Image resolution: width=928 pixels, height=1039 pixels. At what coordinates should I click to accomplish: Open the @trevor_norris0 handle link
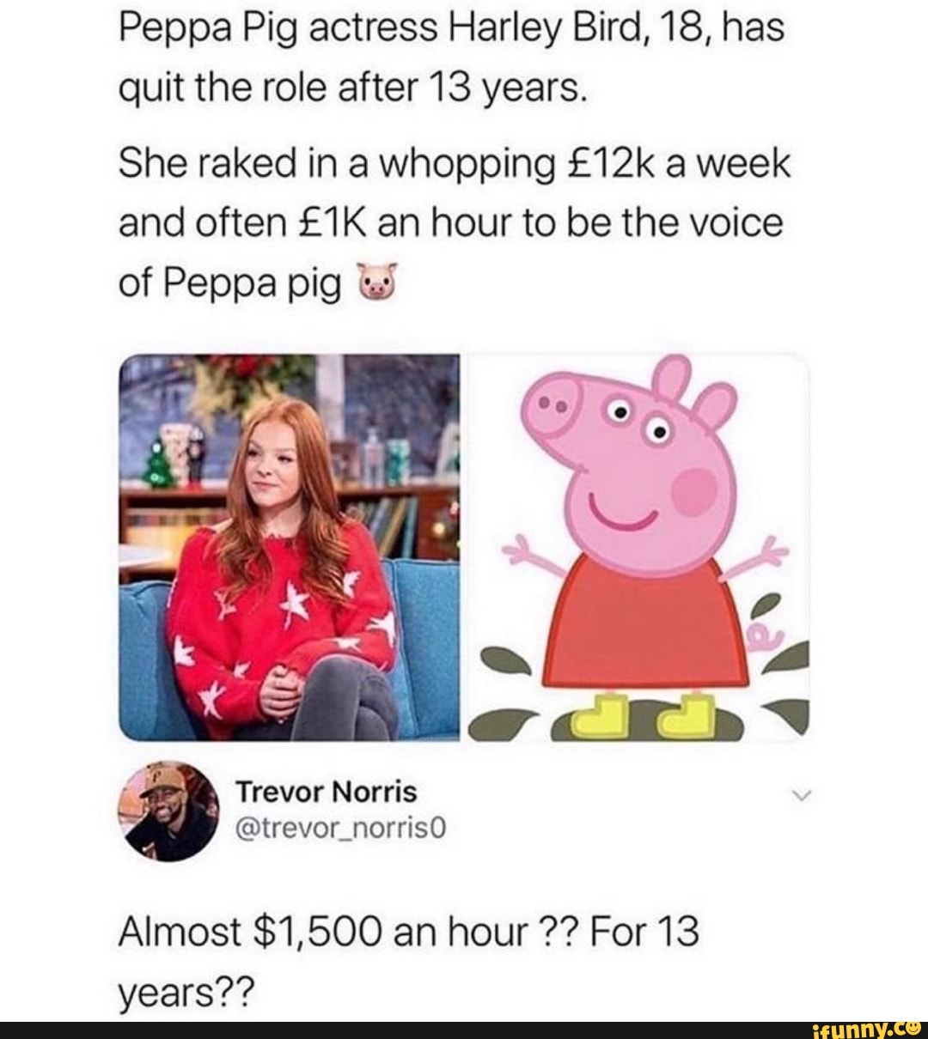331,828
